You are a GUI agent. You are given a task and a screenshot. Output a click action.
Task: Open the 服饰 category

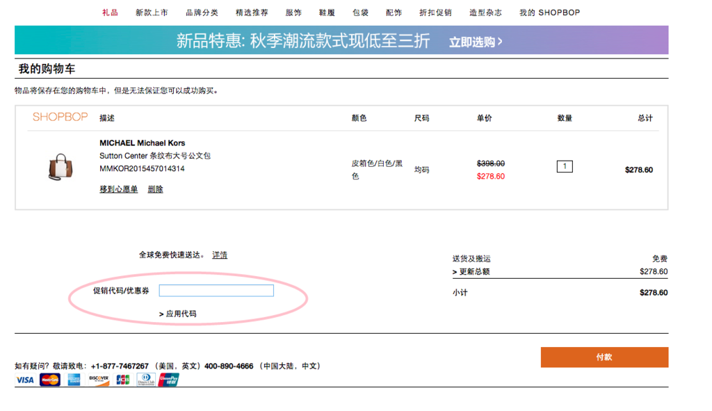(293, 13)
